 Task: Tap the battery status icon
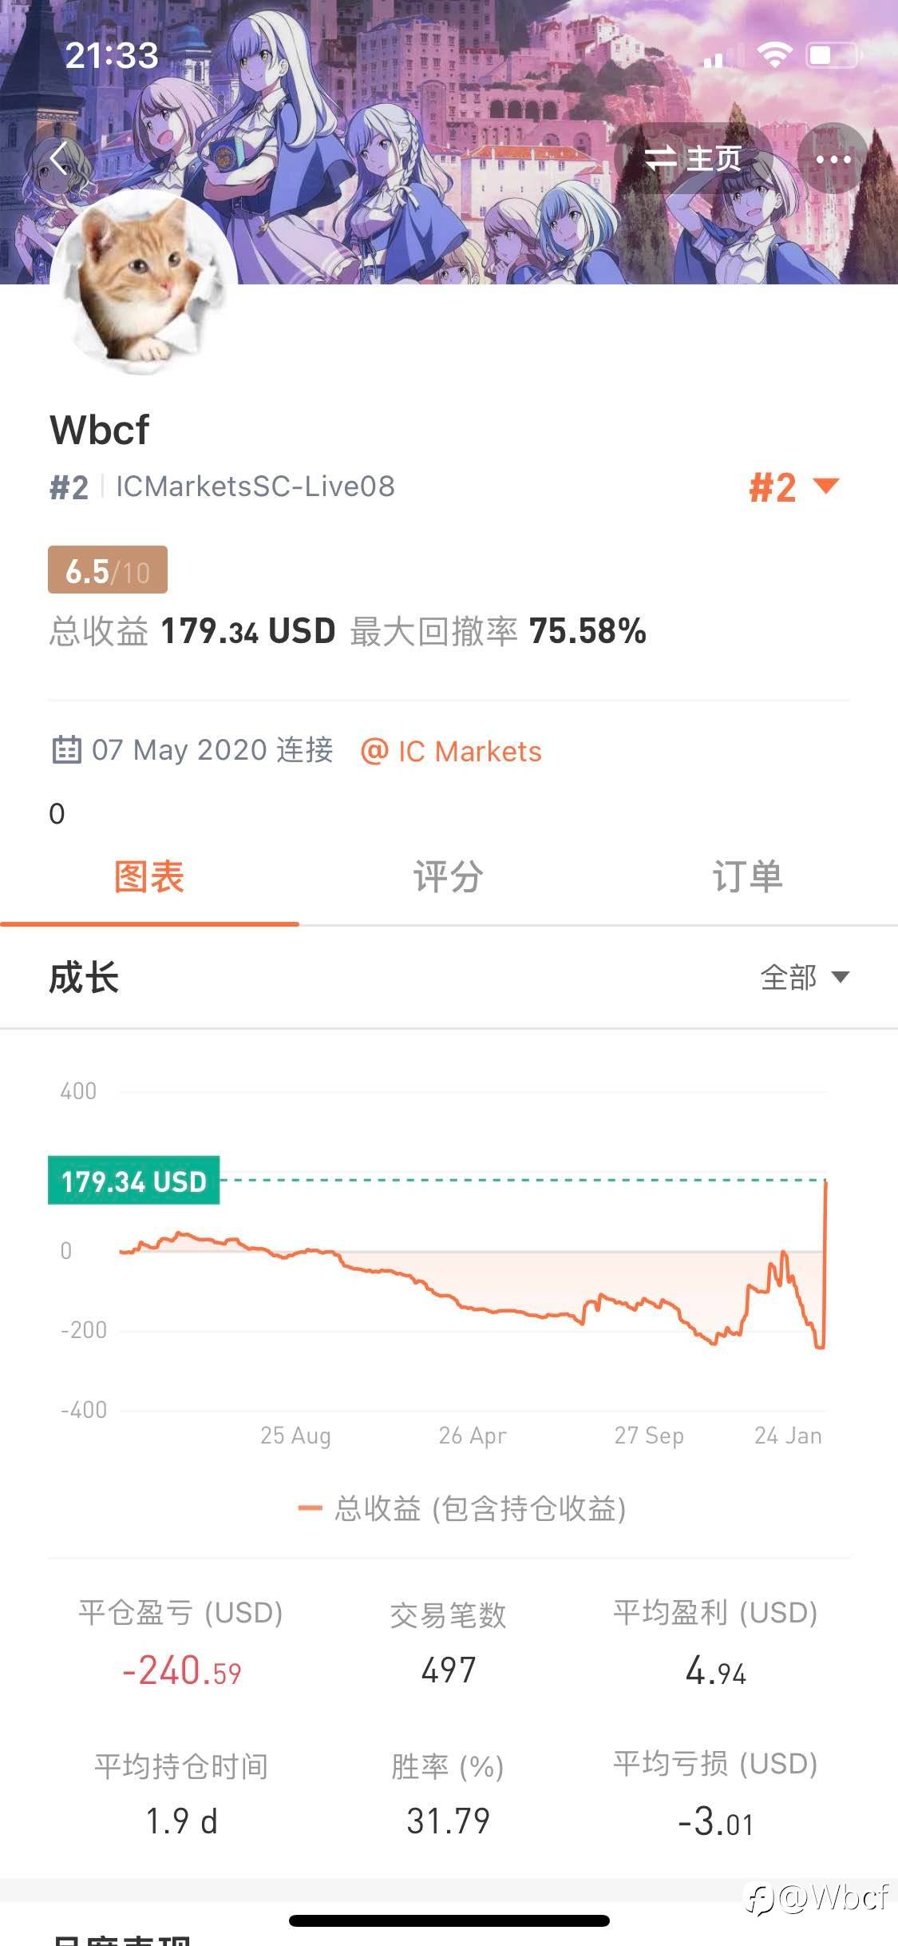833,55
